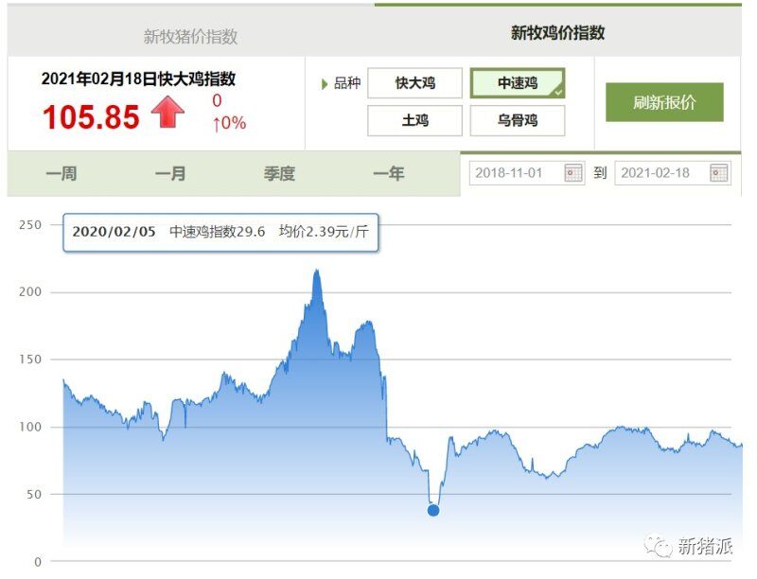Select the 土鸡 breed option
The height and width of the screenshot is (579, 757).
pyautogui.click(x=414, y=120)
